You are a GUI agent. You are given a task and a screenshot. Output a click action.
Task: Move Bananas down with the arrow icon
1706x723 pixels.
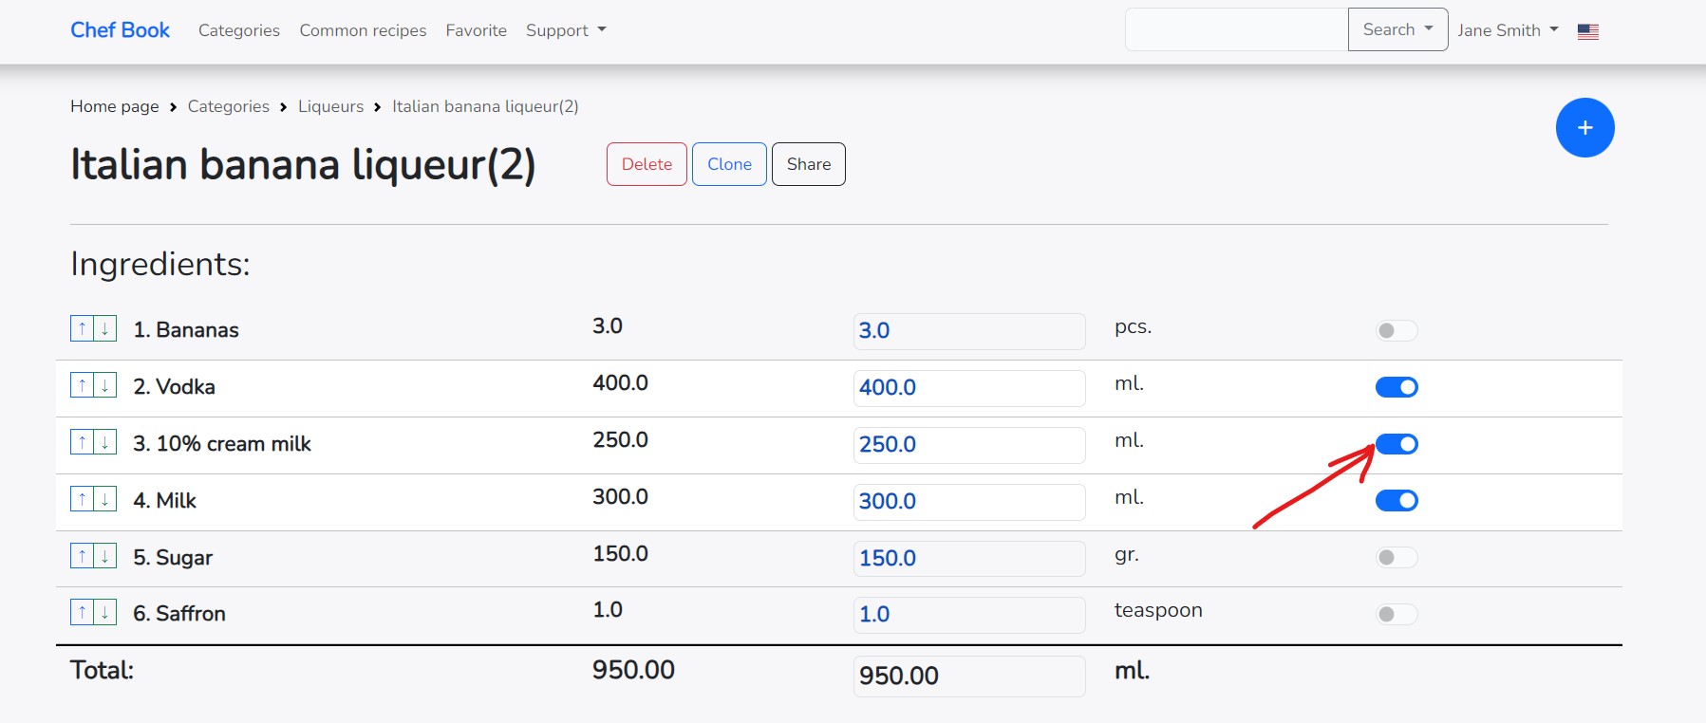click(105, 328)
